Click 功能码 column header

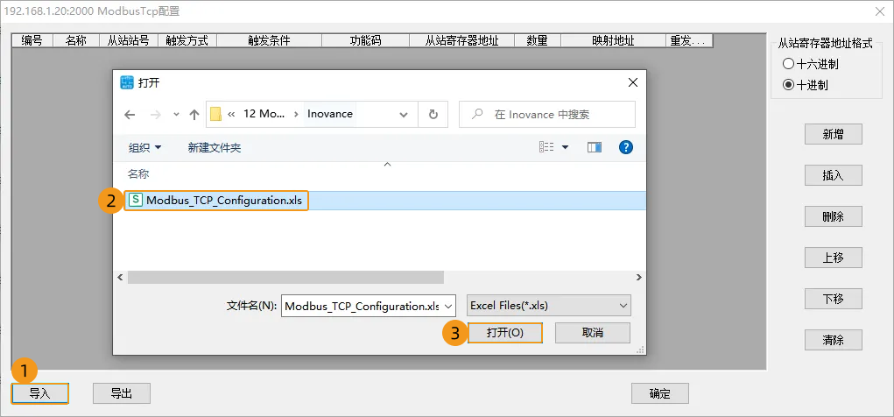tap(365, 40)
